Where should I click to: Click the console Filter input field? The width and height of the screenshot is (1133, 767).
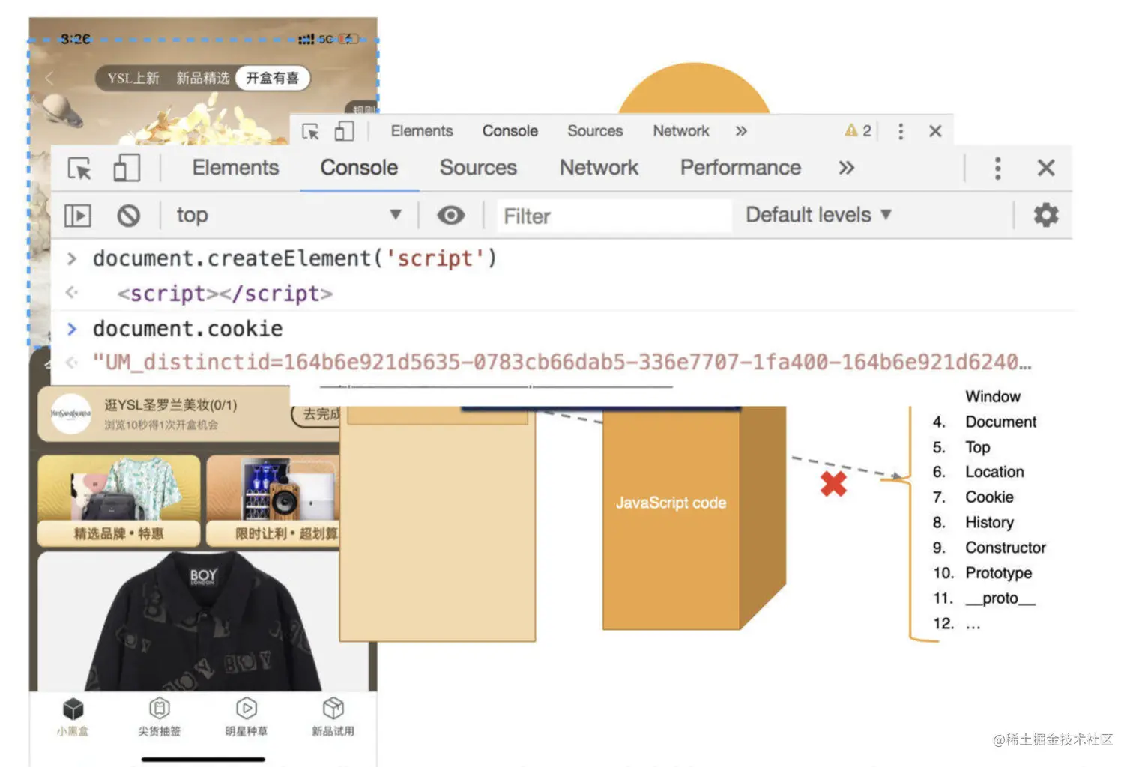pos(614,216)
